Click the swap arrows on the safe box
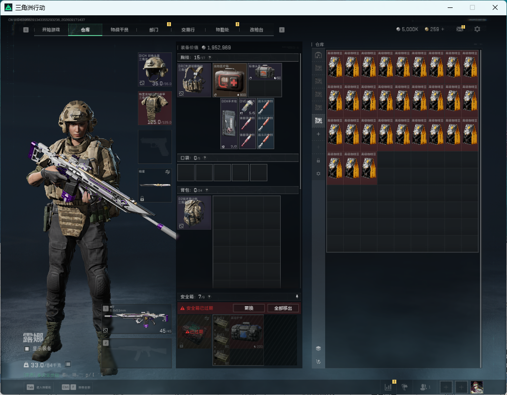Viewport: 507px width, 395px height. pos(207,318)
